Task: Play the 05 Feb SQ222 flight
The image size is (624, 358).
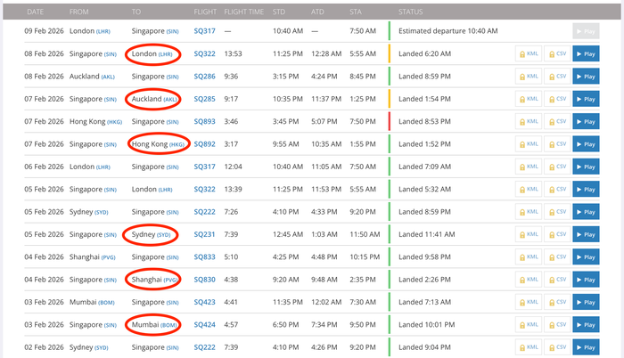Action: [x=586, y=212]
